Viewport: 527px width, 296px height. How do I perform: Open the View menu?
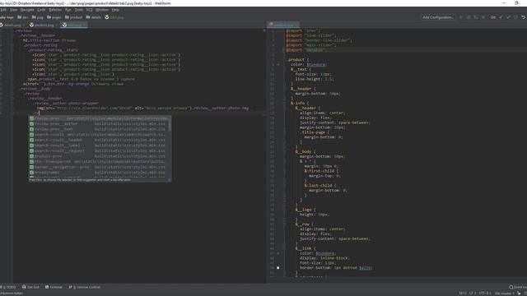13,10
